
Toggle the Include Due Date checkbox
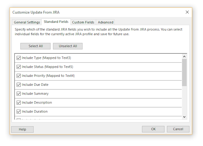click(x=18, y=85)
